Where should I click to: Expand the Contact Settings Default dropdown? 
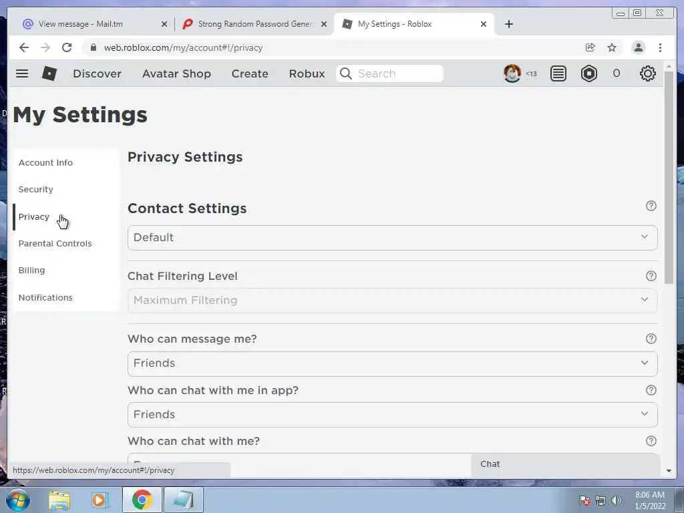[392, 238]
